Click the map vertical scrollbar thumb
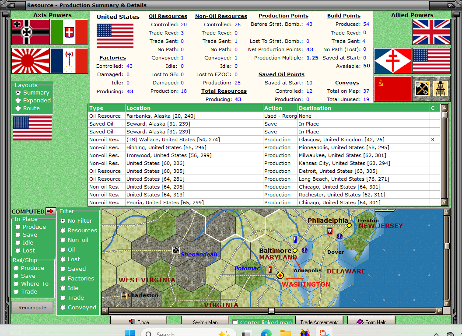The image size is (462, 336). [x=447, y=246]
